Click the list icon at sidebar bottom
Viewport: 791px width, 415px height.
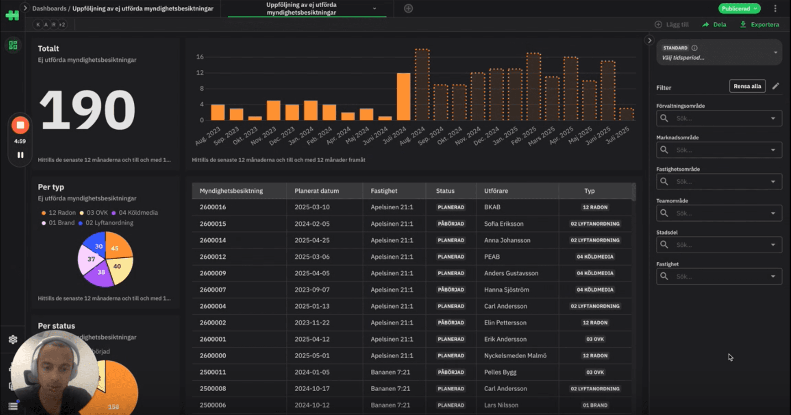click(x=13, y=406)
